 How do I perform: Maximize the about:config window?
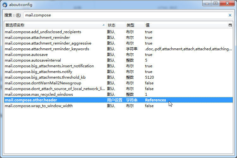click(x=216, y=3)
